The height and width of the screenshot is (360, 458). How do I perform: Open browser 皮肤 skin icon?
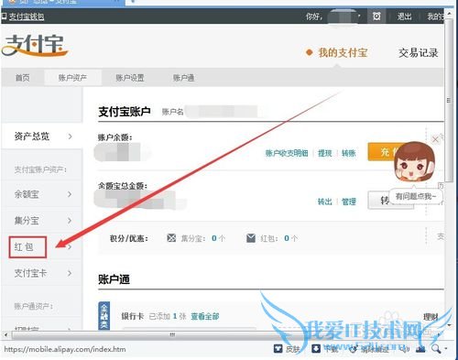pyautogui.click(x=278, y=348)
